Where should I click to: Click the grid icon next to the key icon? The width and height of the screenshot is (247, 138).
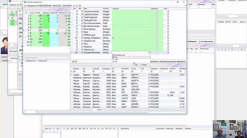click(76, 61)
